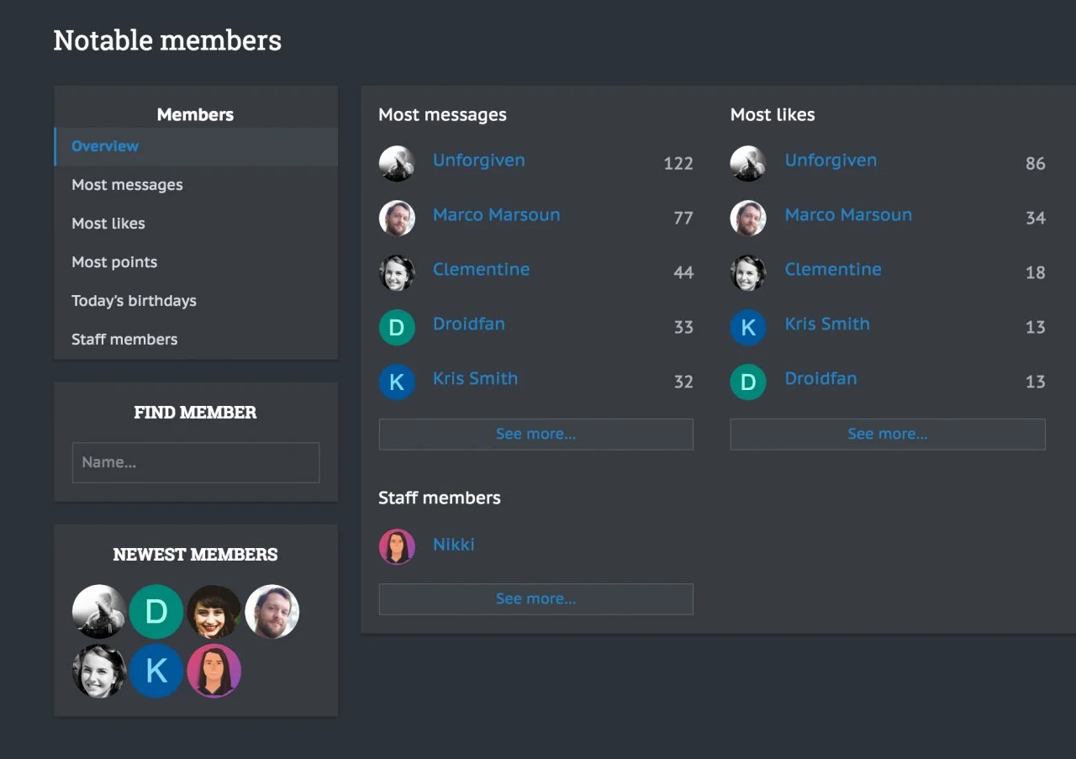
Task: Click Nikki's avatar under Staff members
Action: (x=397, y=546)
